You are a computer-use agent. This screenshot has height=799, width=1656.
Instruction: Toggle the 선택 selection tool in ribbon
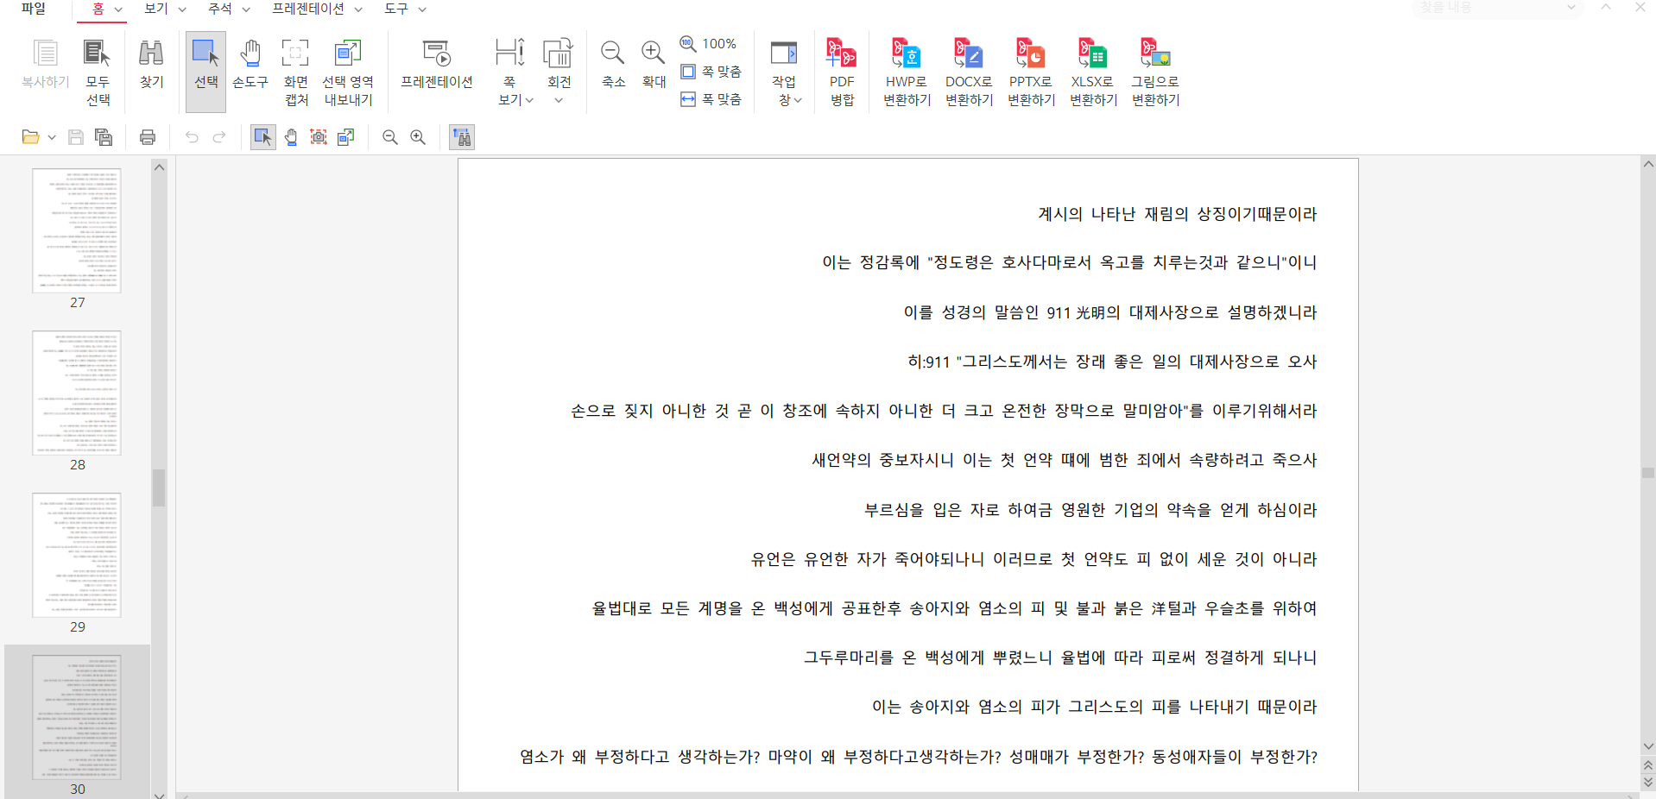tap(205, 66)
